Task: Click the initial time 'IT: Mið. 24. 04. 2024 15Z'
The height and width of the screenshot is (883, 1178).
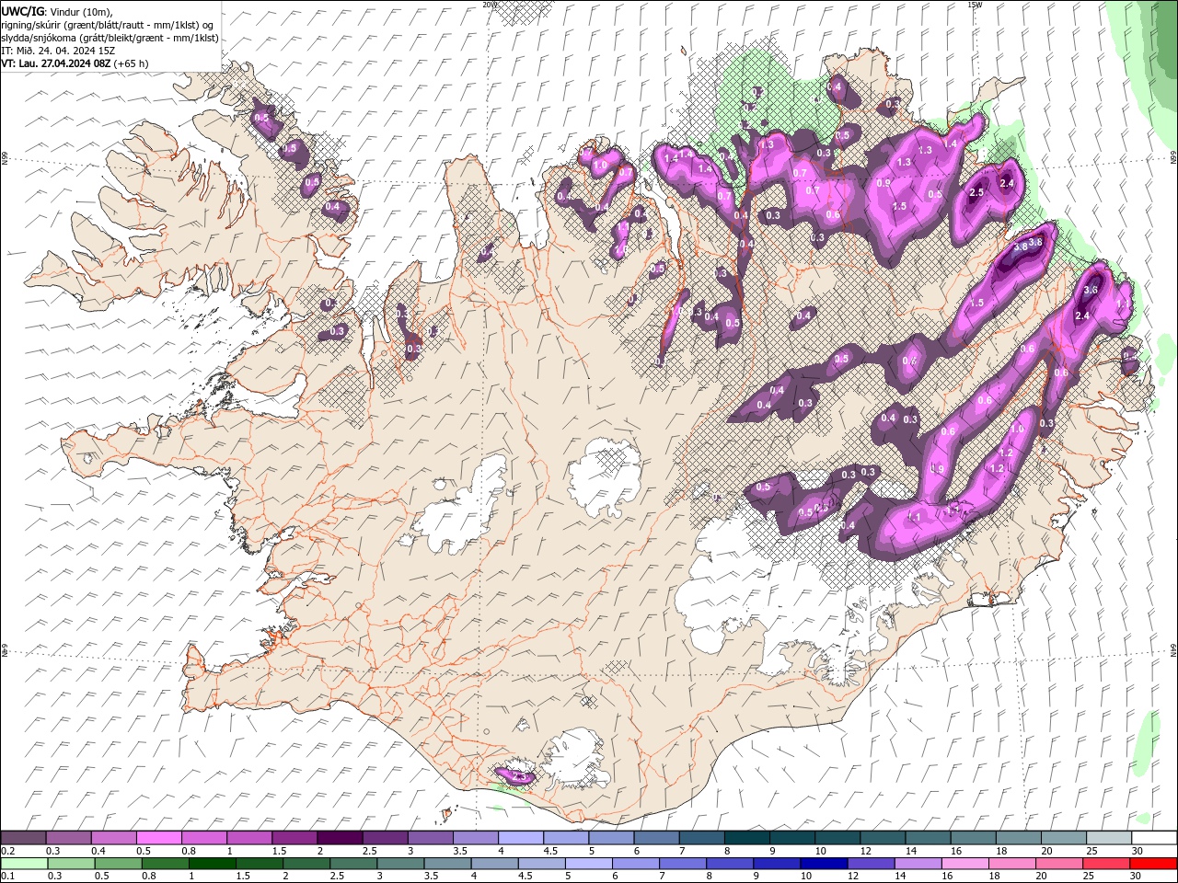Action: click(x=58, y=51)
